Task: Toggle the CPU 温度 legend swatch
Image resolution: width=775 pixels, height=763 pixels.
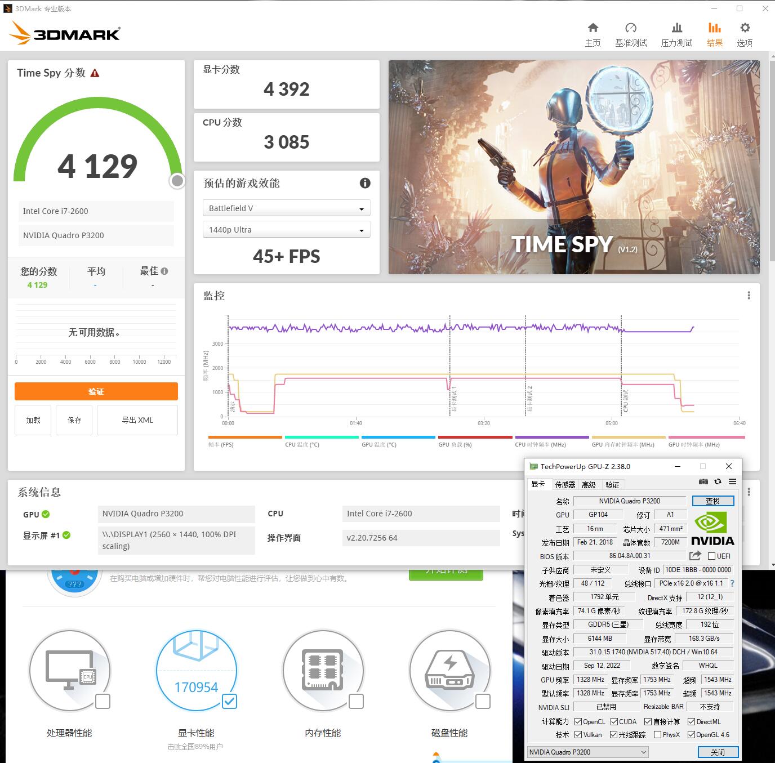Action: pyautogui.click(x=322, y=437)
